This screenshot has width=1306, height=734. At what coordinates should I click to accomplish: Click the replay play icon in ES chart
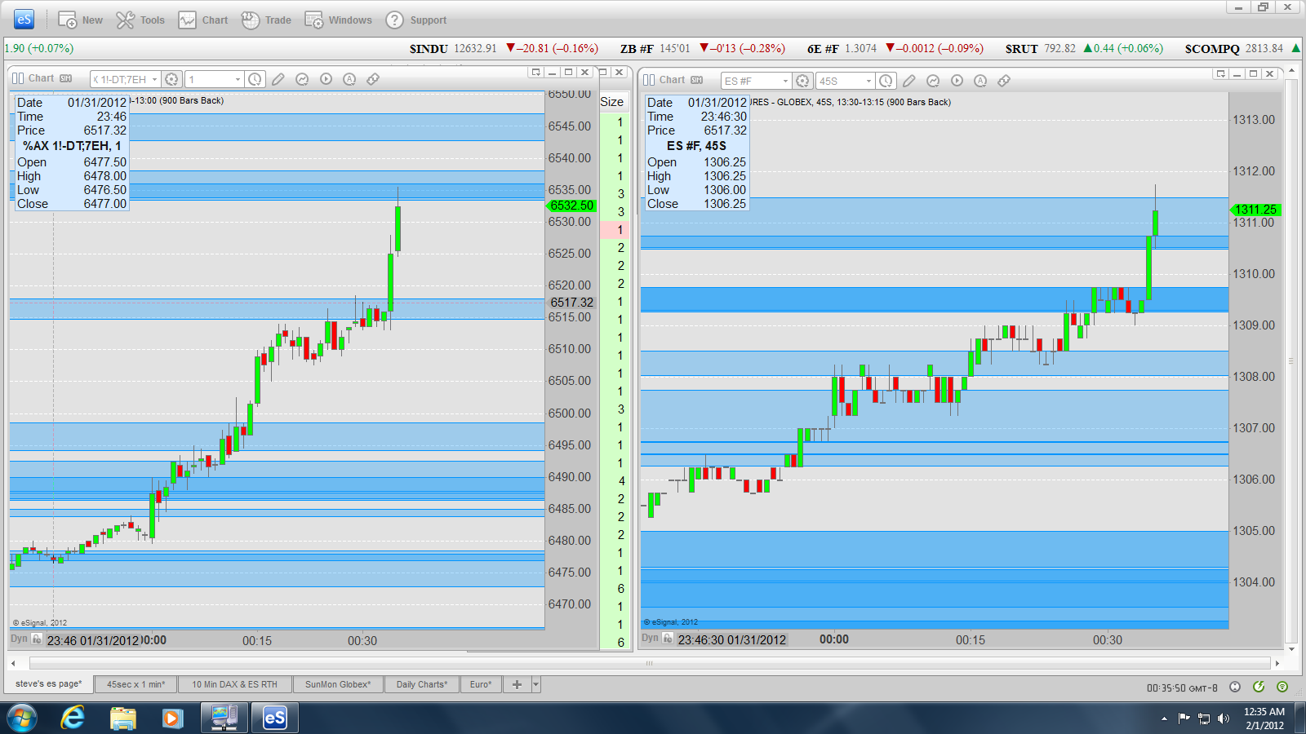957,81
